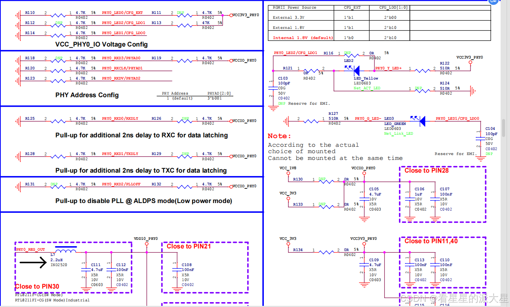The image size is (510, 307).
Task: Click the LED2 component designator
Action: 349,60
